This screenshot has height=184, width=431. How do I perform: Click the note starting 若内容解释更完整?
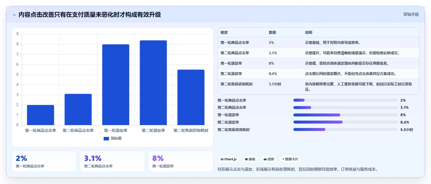[358, 87]
